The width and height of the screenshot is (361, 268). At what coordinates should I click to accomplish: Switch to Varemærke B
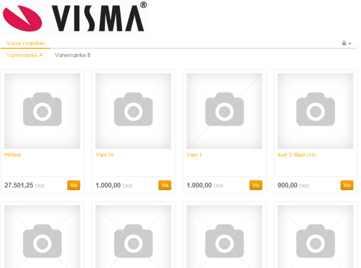point(73,55)
